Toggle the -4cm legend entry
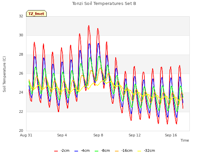This screenshot has width=209, height=157. click(82, 151)
